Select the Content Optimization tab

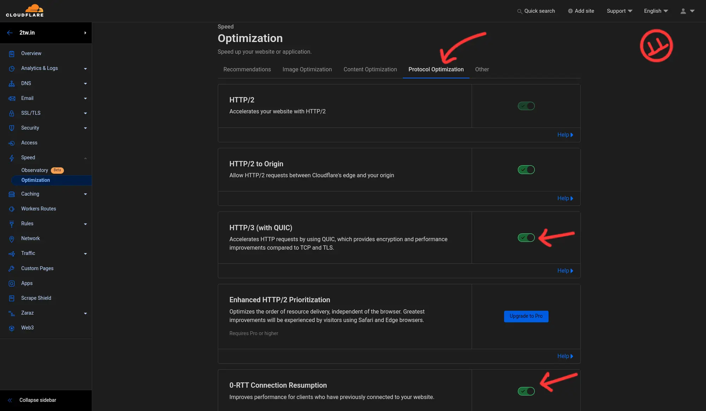[370, 69]
